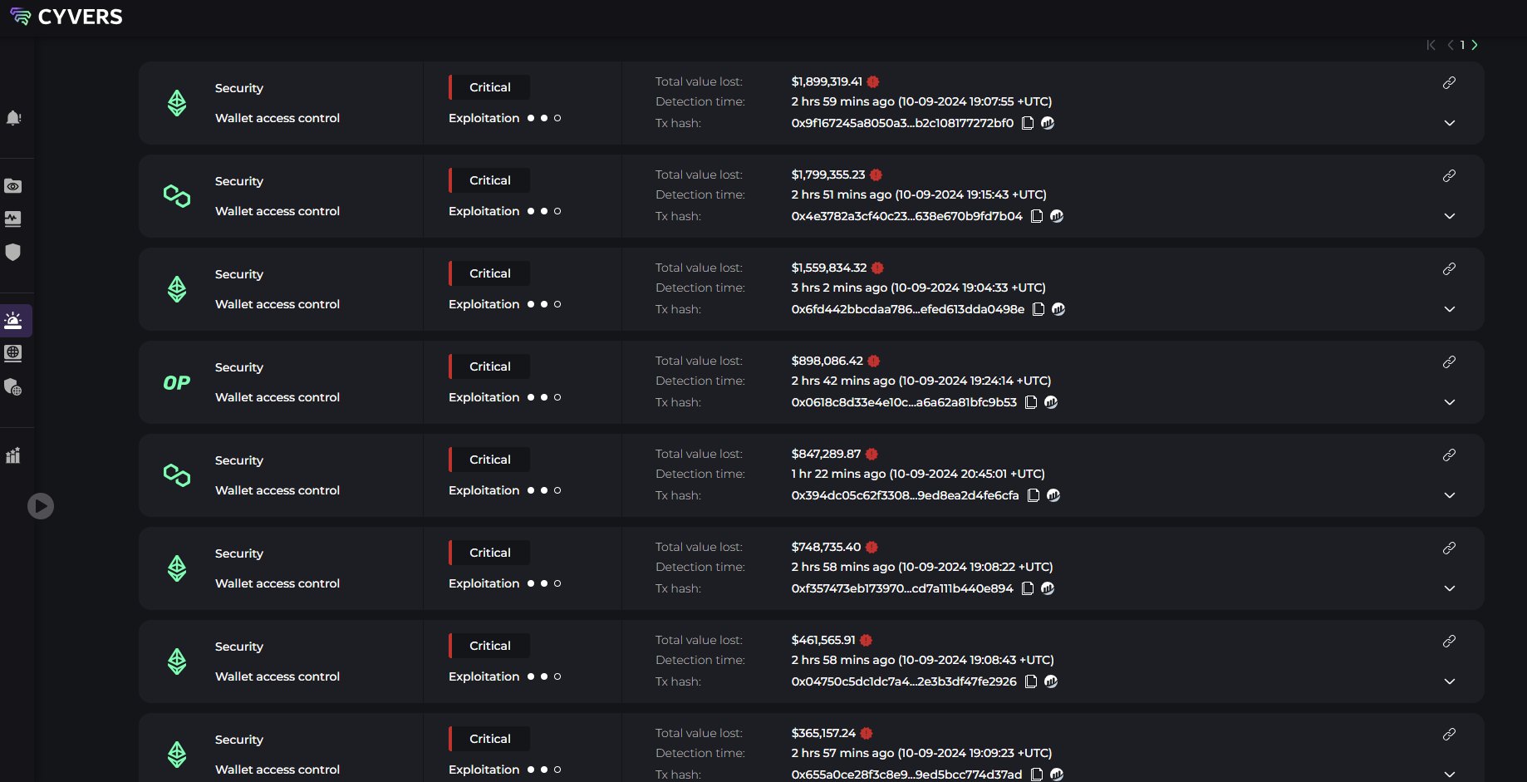Jump to the first page of alerts

[1431, 45]
